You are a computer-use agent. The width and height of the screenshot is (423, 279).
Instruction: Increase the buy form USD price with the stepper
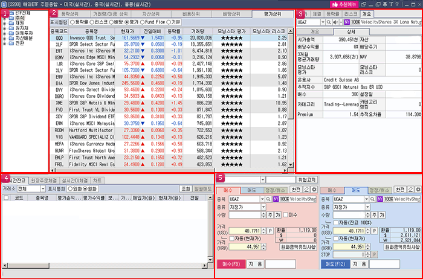click(x=263, y=229)
